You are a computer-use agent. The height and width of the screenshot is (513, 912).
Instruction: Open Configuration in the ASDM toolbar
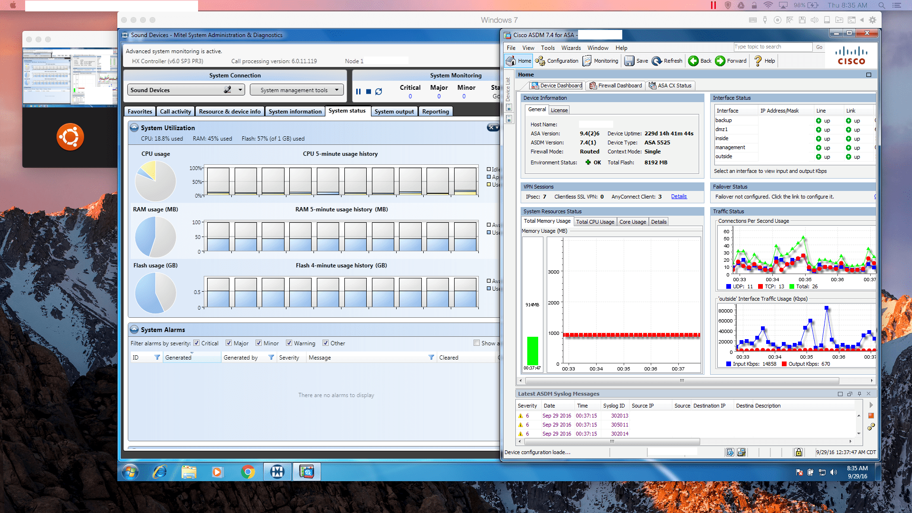[557, 61]
